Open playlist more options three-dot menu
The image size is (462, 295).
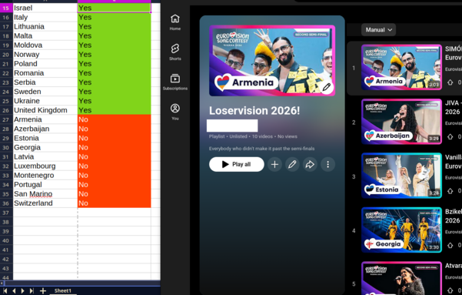327,165
